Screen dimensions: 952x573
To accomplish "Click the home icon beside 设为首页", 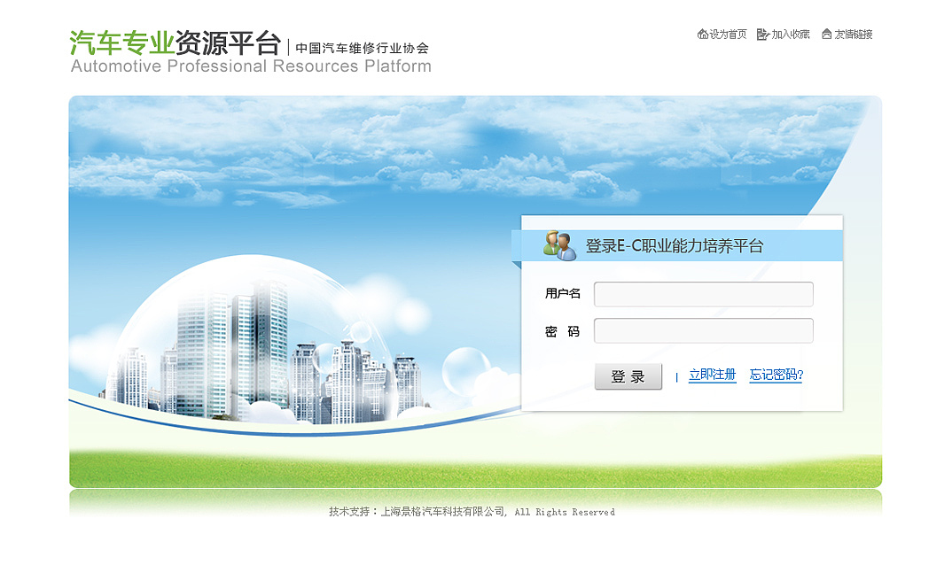I will (701, 35).
